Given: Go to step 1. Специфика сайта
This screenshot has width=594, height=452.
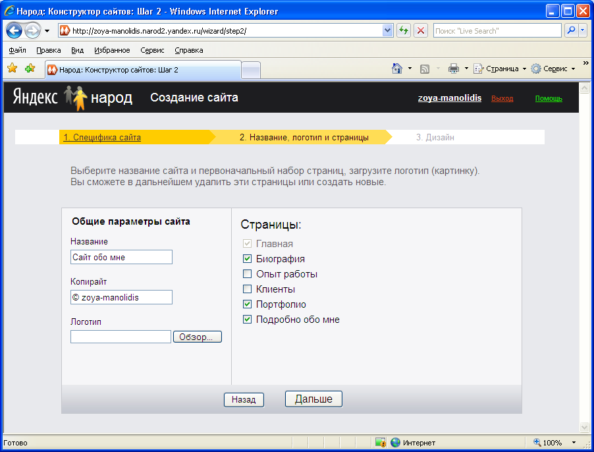Looking at the screenshot, I should coord(102,137).
